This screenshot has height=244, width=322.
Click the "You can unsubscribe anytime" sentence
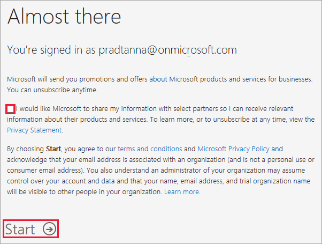tap(52, 90)
